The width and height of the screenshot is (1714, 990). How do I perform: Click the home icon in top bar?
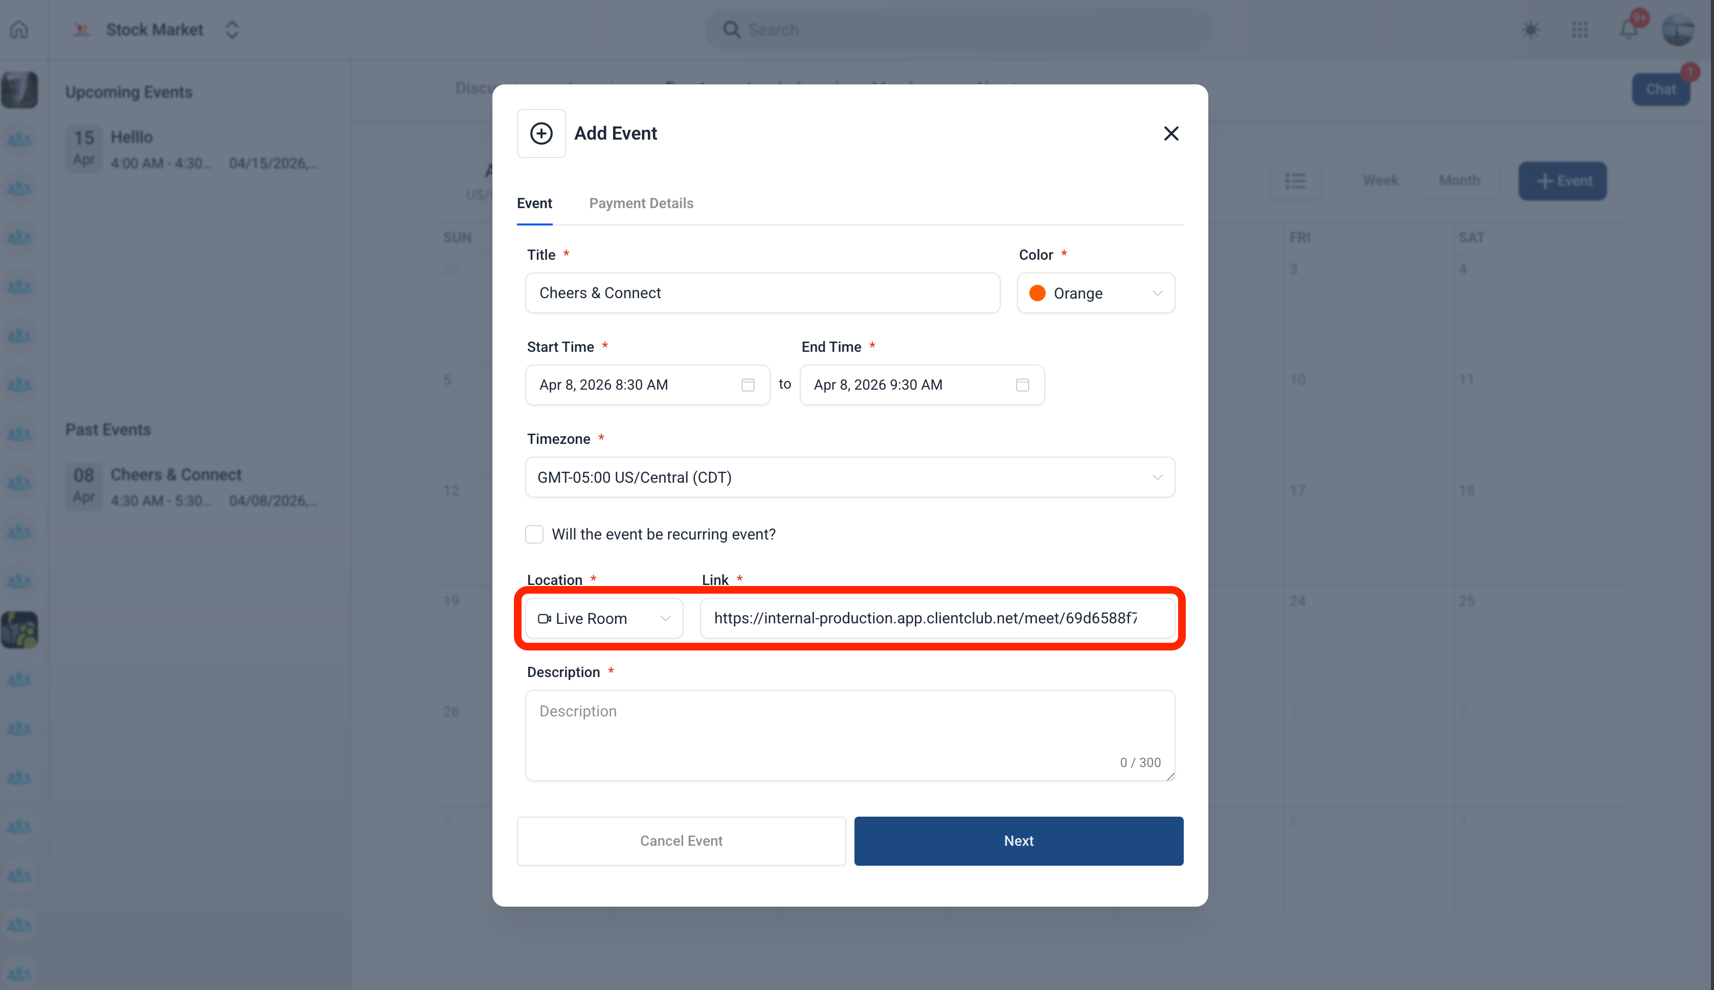click(x=19, y=29)
